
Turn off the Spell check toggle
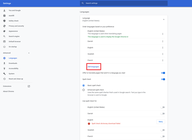coord(163,79)
